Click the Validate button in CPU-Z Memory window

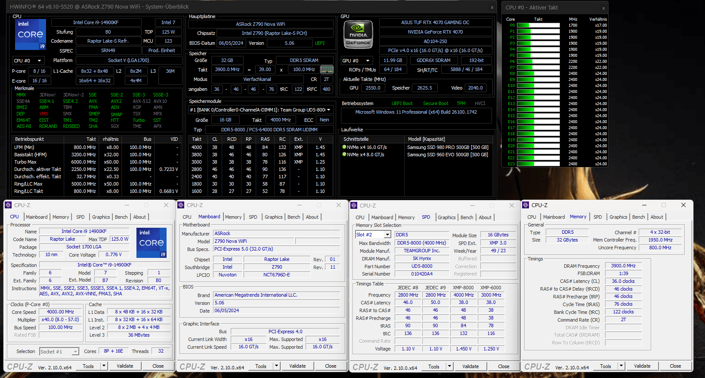tap(642, 366)
